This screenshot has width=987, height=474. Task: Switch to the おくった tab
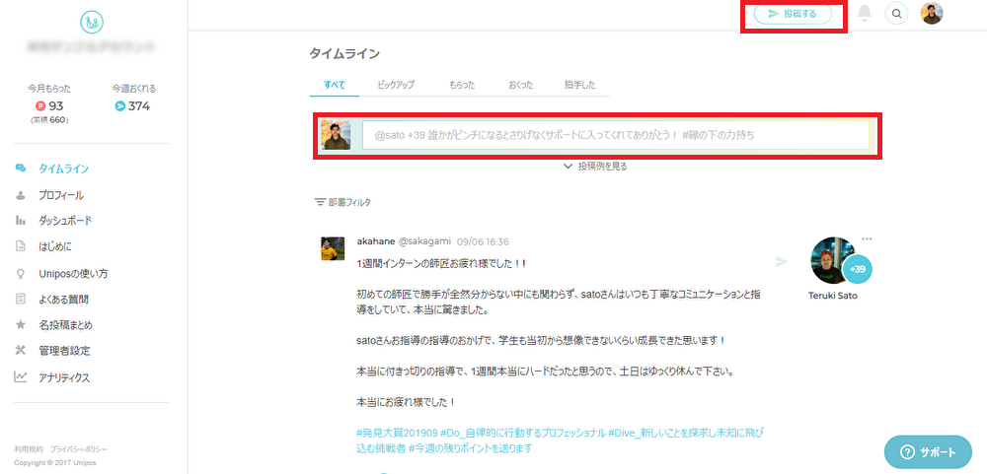click(x=520, y=85)
